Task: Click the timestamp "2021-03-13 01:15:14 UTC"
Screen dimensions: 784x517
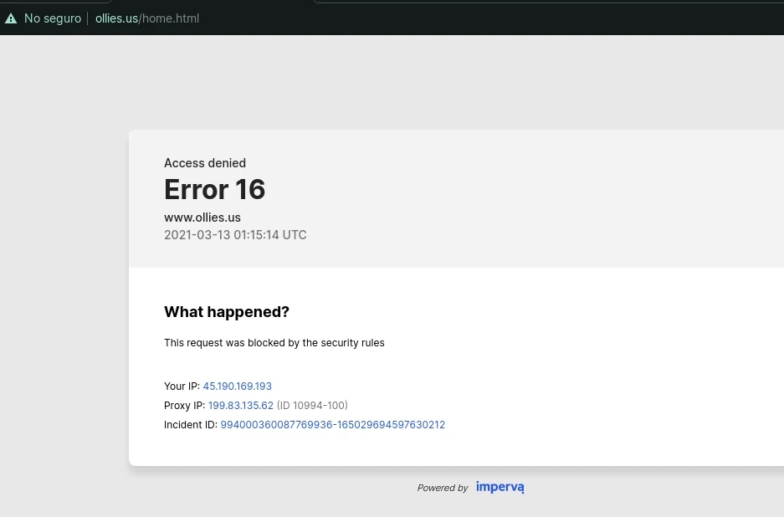Action: [235, 235]
